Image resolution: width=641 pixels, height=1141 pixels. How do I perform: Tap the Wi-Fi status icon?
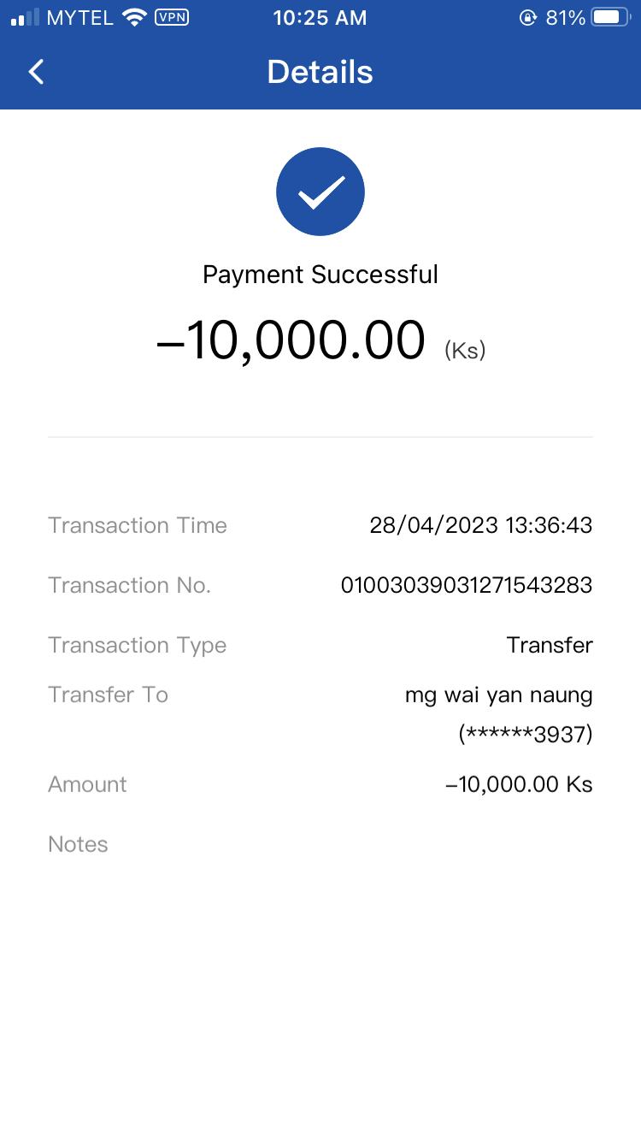tap(134, 17)
